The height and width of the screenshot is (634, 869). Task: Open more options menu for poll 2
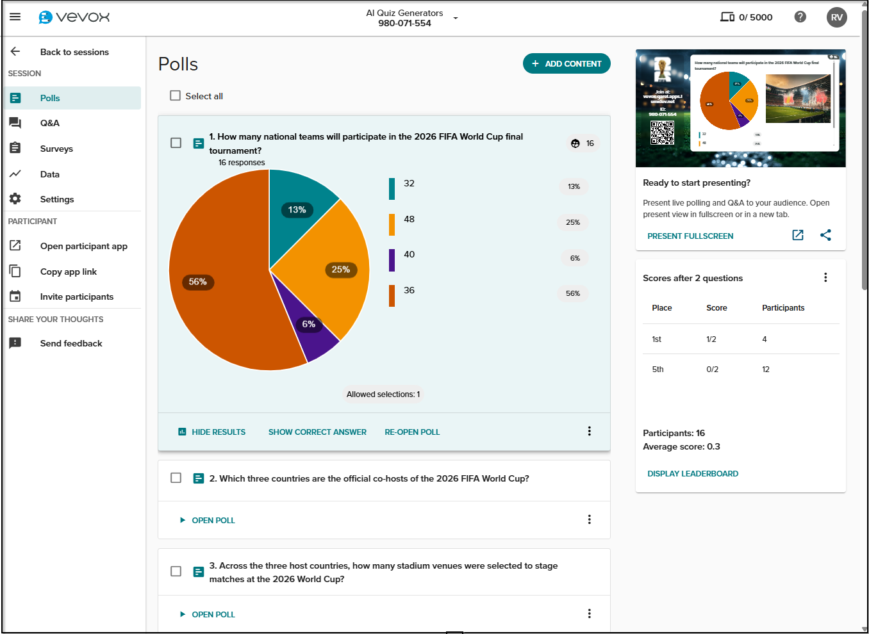point(589,519)
